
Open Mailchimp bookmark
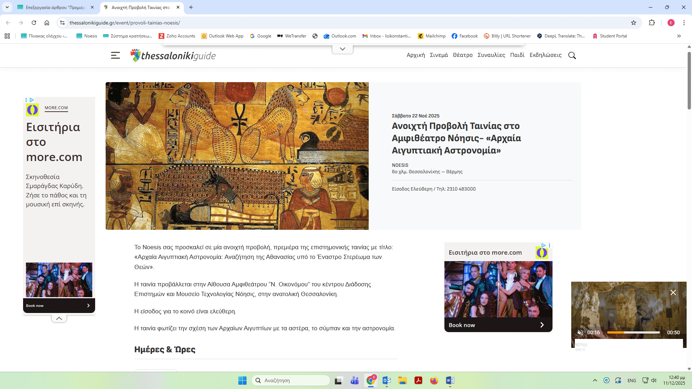(431, 36)
